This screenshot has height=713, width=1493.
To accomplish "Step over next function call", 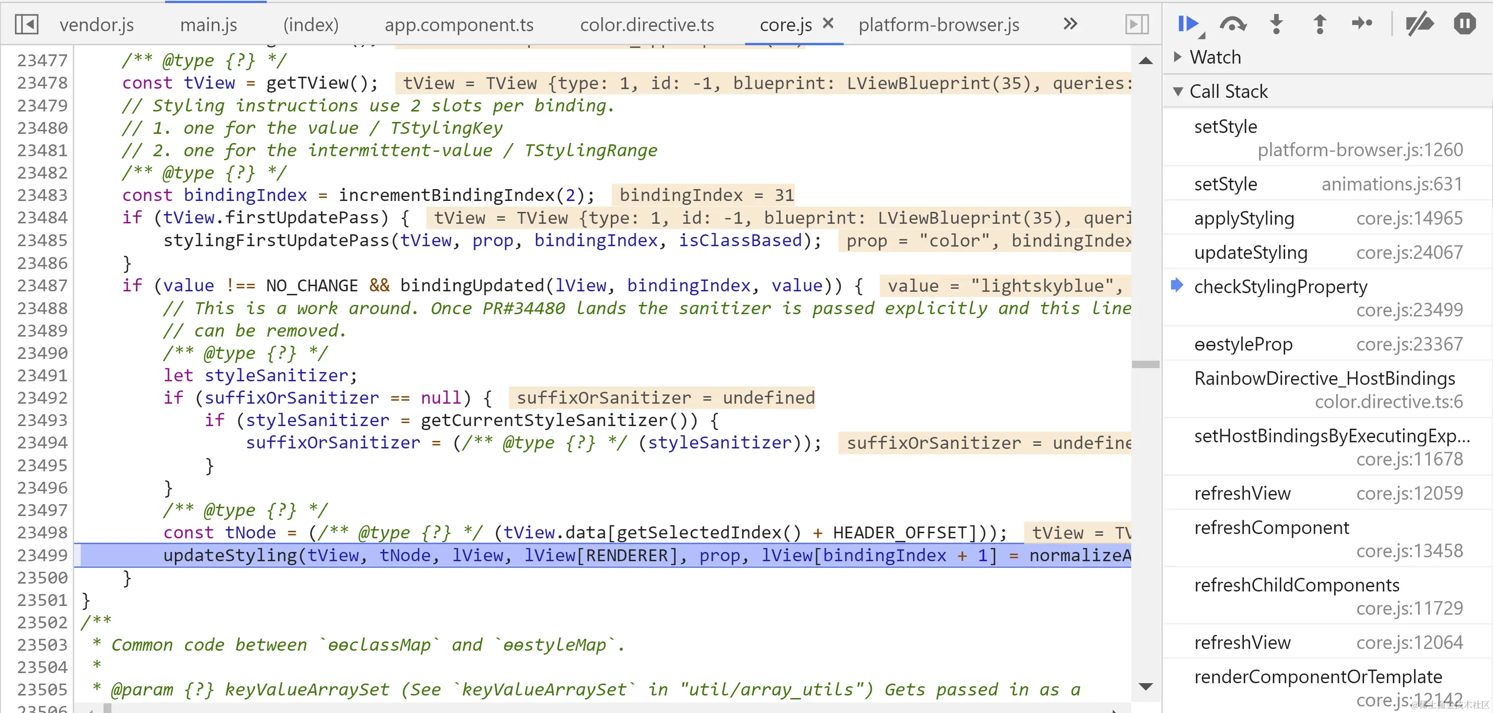I will [x=1232, y=24].
